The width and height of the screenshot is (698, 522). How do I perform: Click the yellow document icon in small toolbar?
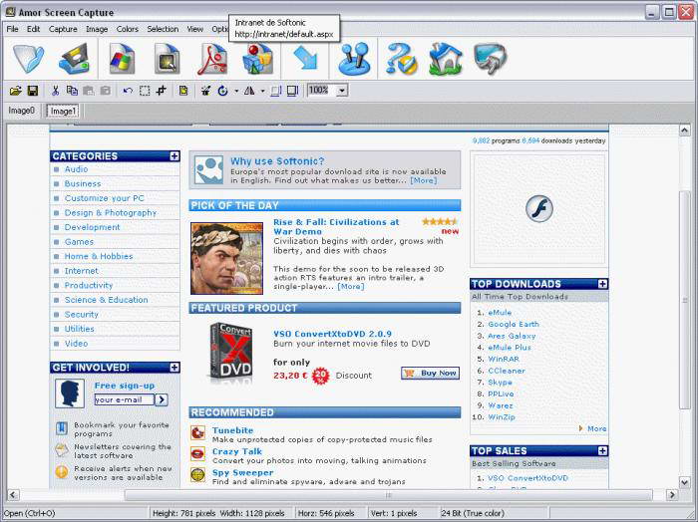coord(183,91)
